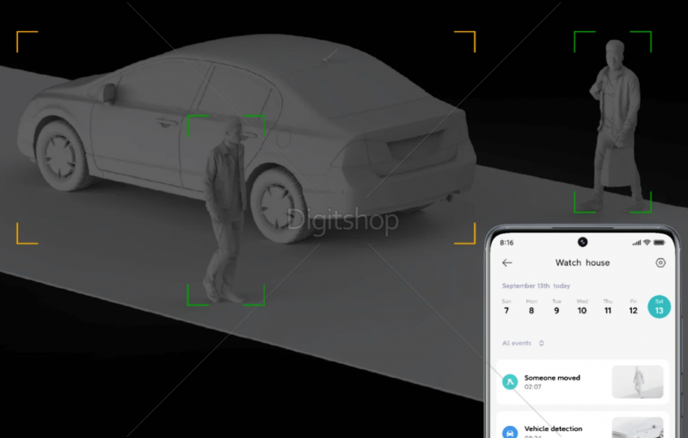This screenshot has width=688, height=438.
Task: Open the Vehicle detection event thumbnail
Action: click(637, 428)
